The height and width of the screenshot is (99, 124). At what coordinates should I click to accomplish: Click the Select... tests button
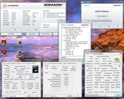15,30
